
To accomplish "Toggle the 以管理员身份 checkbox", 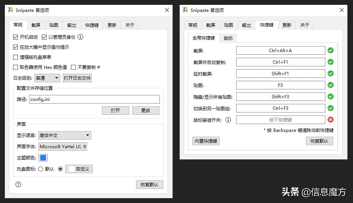I will (44, 37).
